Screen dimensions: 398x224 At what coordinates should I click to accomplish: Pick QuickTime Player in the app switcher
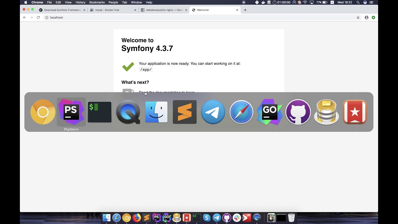128,112
